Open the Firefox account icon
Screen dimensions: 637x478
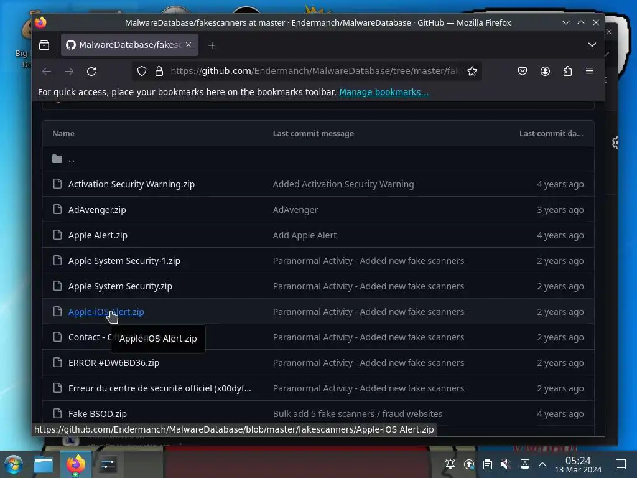pyautogui.click(x=545, y=71)
